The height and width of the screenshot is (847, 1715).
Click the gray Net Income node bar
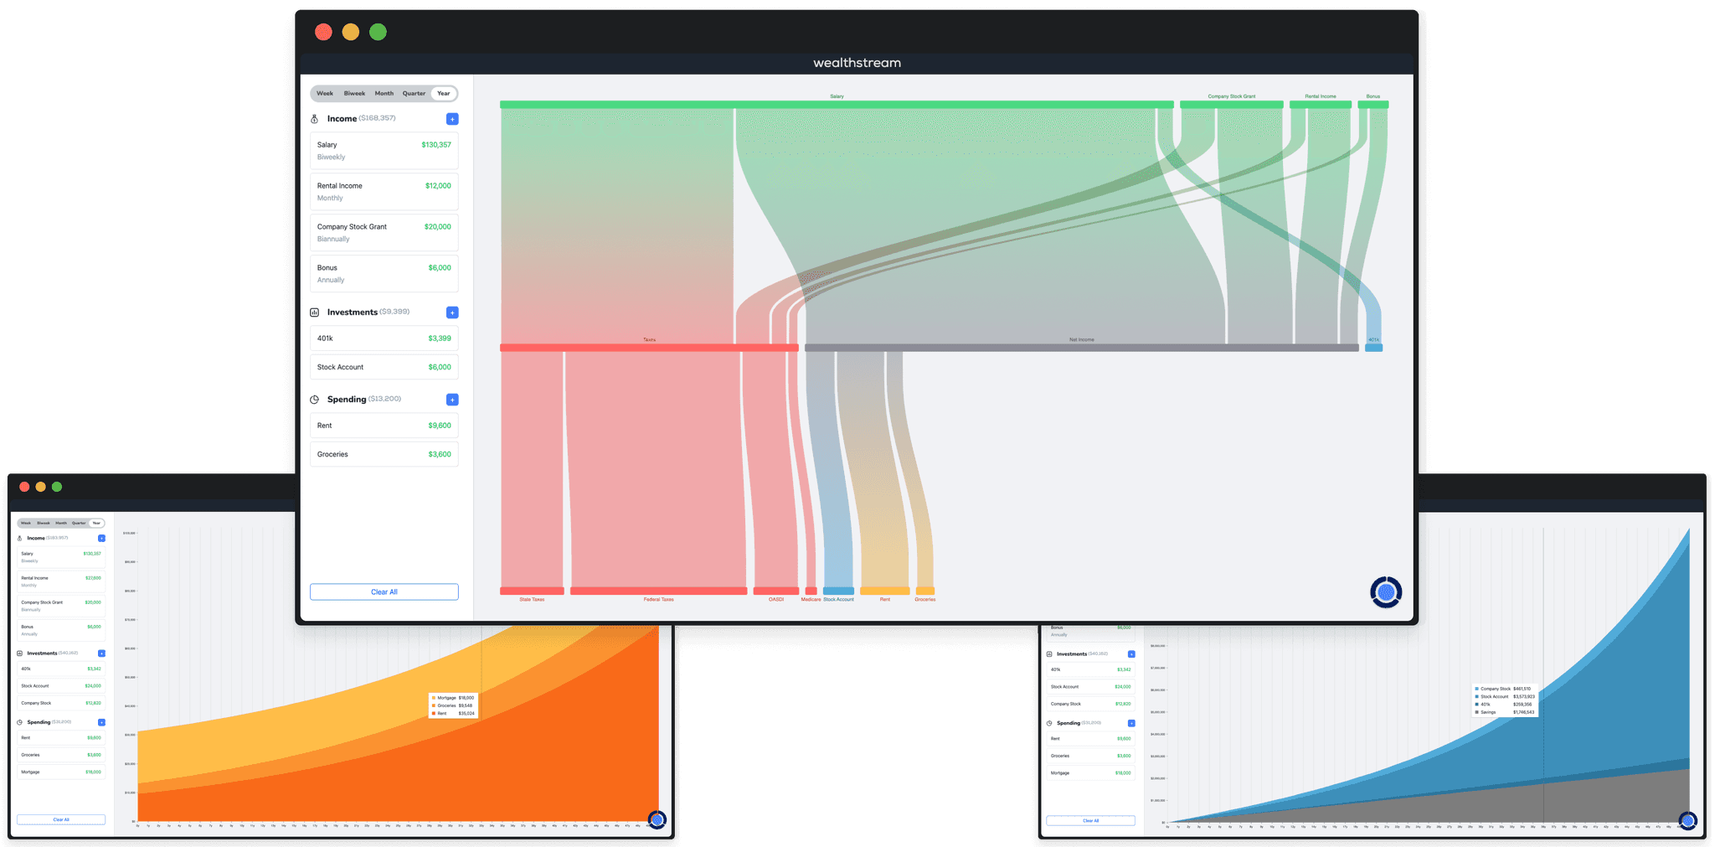[x=1081, y=348]
